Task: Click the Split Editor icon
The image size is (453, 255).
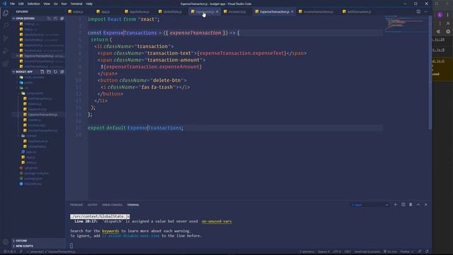Action: pos(418,11)
